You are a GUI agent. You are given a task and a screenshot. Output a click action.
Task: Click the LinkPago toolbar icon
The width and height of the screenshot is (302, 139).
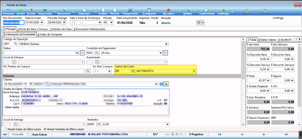pos(223,12)
